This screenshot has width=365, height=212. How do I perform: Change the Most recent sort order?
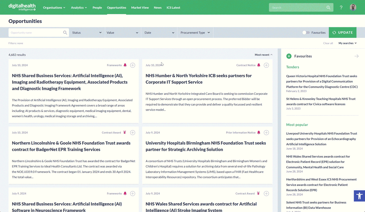(x=263, y=55)
